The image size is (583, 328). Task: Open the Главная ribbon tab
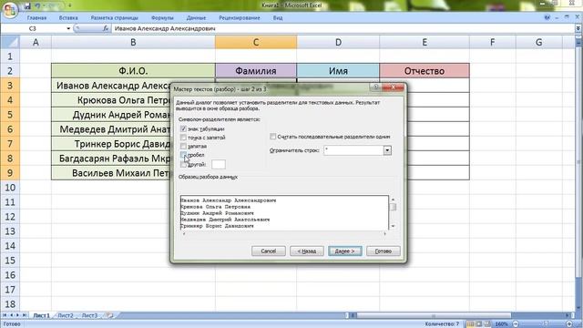(x=36, y=18)
